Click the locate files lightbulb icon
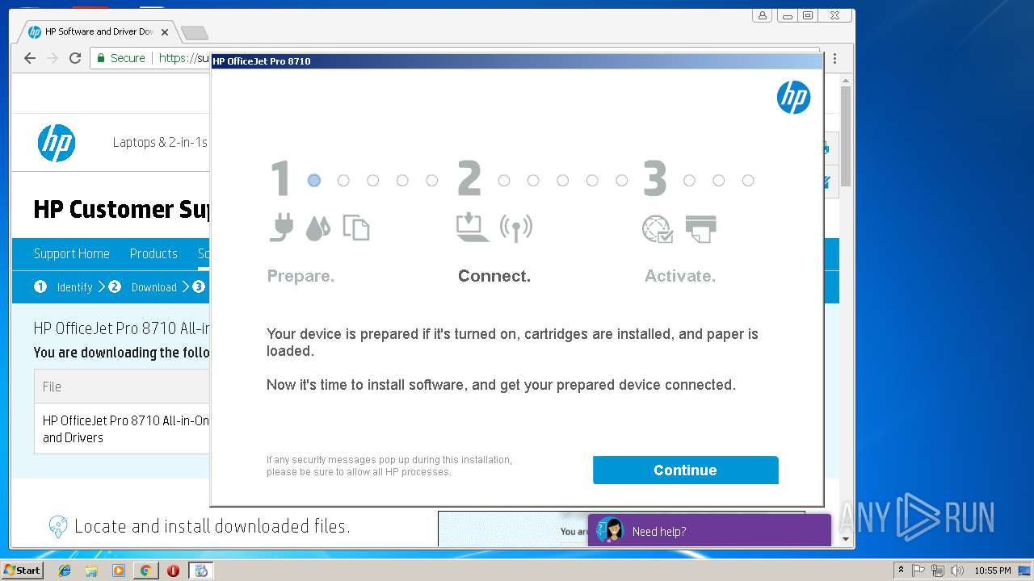 pos(58,527)
